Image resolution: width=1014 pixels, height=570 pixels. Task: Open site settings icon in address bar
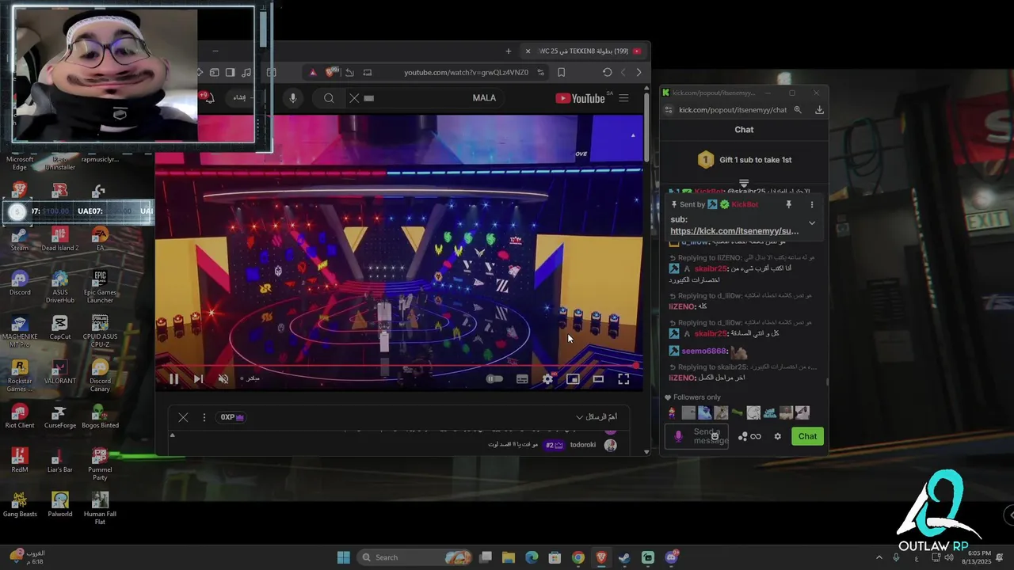tap(540, 73)
